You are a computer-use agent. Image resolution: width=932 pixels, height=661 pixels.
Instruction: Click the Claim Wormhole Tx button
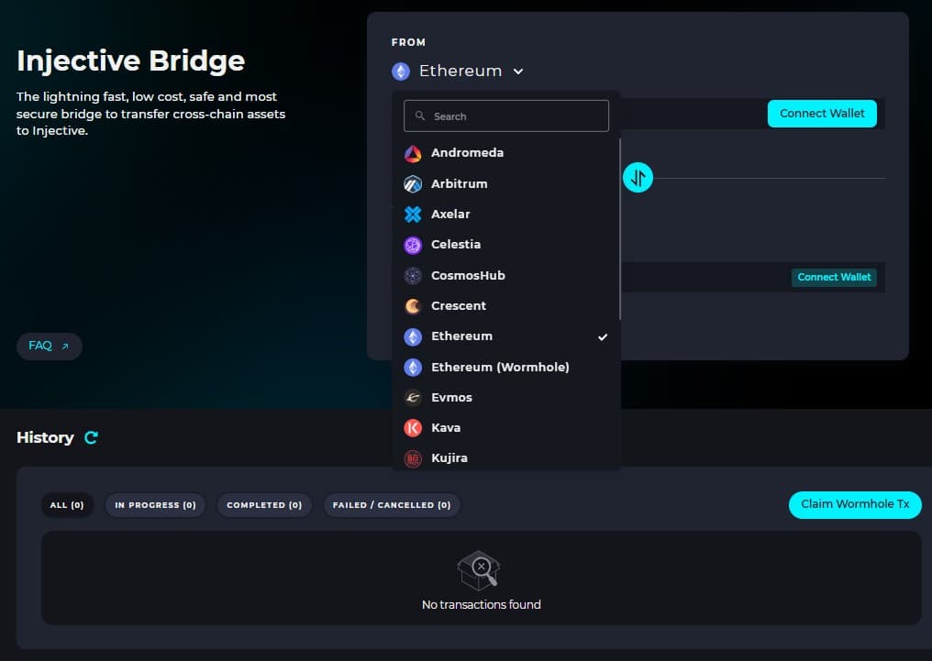click(855, 504)
